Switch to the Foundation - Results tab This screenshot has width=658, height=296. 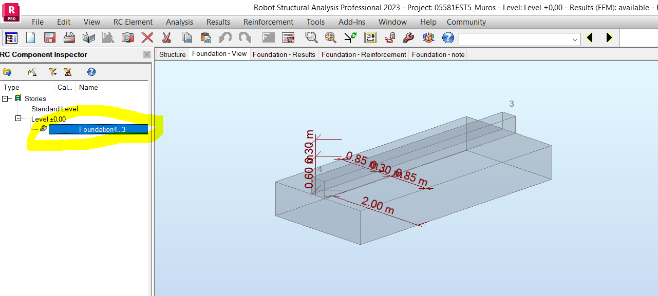pyautogui.click(x=284, y=54)
